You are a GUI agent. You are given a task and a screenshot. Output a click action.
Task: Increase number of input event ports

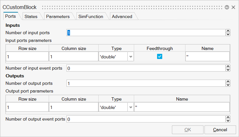228,67
